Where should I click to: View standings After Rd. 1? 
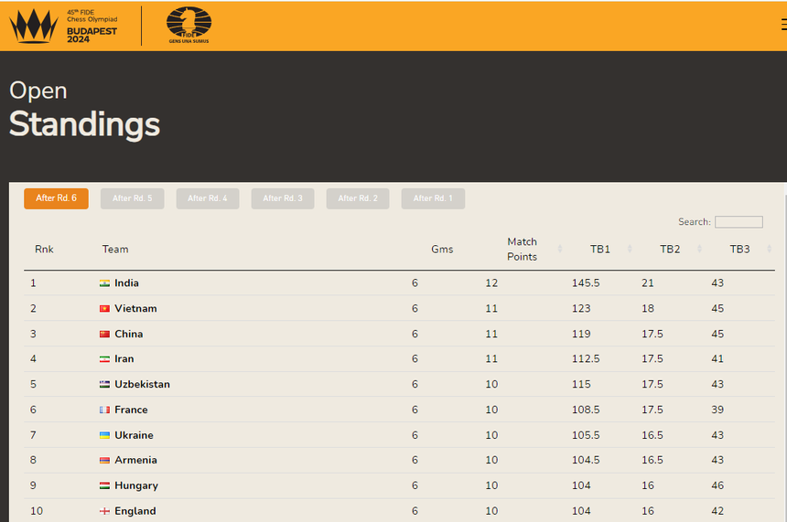click(433, 198)
